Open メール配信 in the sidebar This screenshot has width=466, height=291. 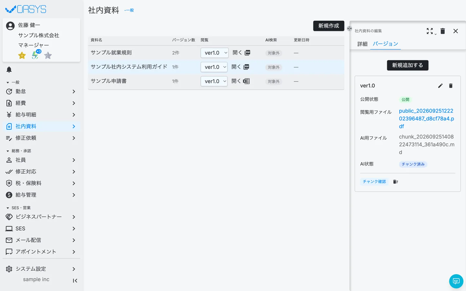[x=41, y=240]
